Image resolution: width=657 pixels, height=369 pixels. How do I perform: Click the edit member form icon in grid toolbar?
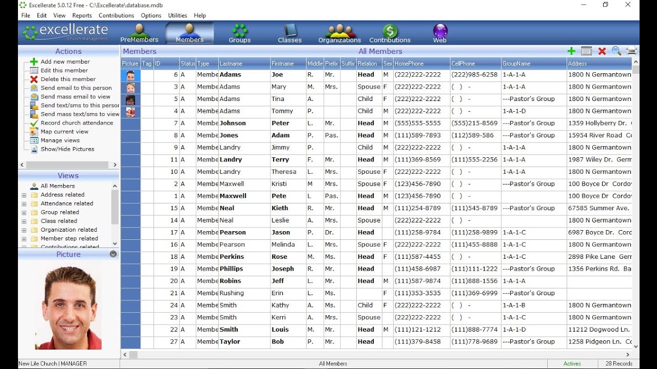click(586, 51)
